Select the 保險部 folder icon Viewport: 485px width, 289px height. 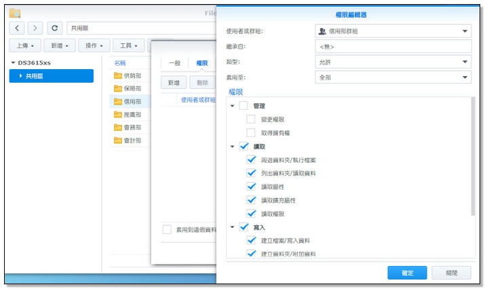point(117,88)
